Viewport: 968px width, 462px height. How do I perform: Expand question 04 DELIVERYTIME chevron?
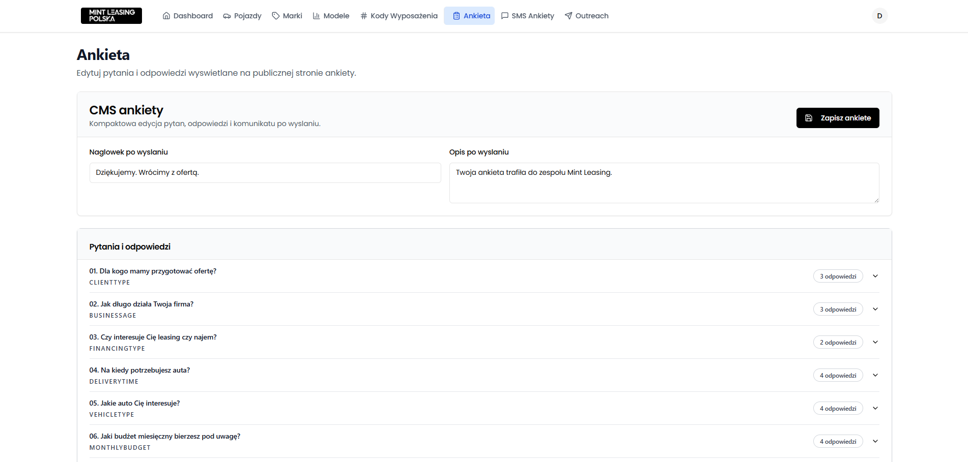pos(875,375)
